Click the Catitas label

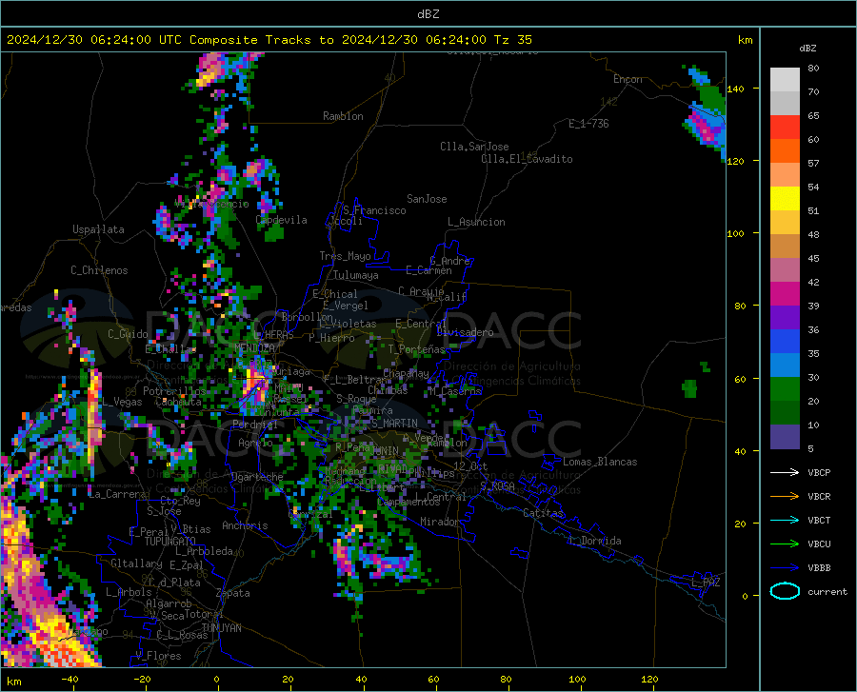[543, 513]
